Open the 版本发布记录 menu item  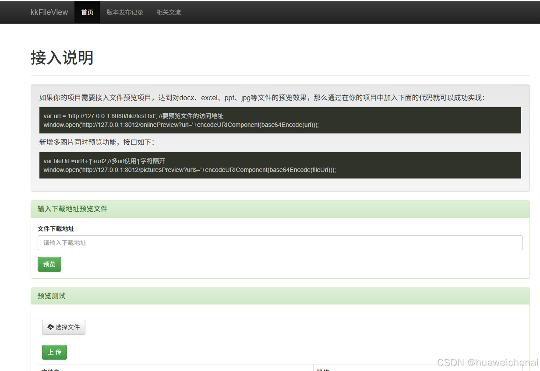pyautogui.click(x=125, y=12)
